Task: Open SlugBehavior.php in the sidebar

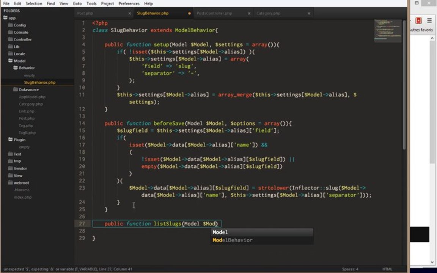Action: [39, 82]
